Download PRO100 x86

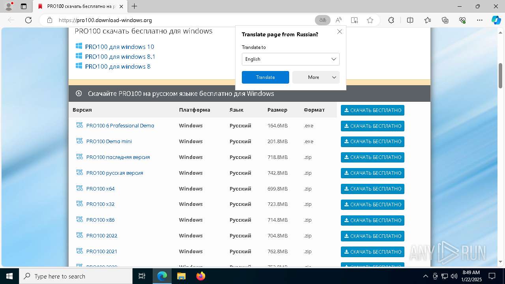coord(372,220)
